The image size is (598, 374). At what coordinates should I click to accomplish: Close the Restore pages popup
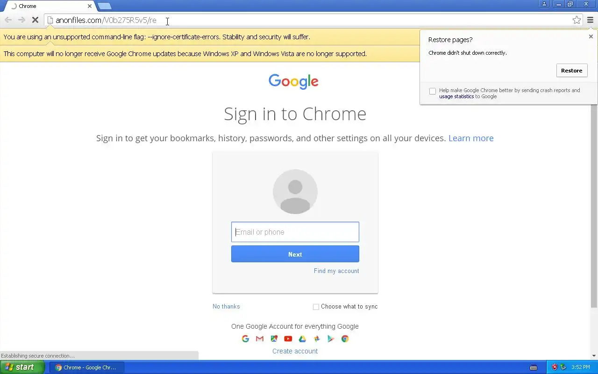coord(591,36)
